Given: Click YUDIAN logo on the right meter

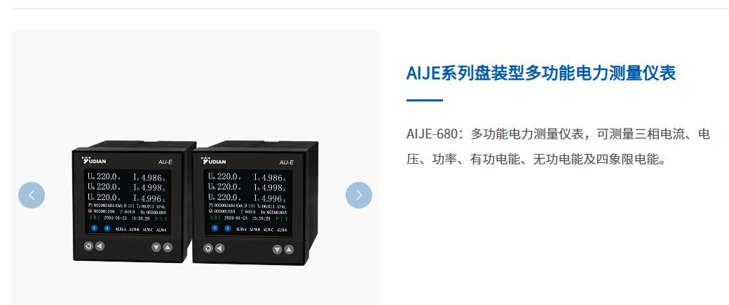Looking at the screenshot, I should (213, 161).
